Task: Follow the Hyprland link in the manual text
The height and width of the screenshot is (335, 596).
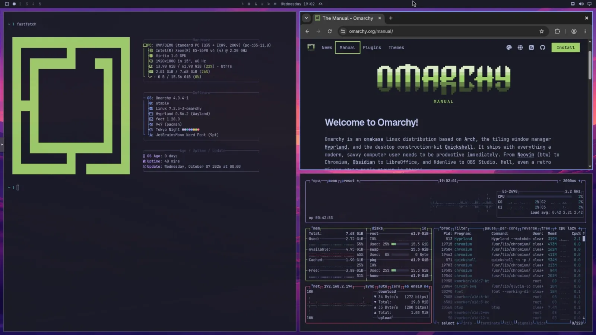Action: [x=336, y=147]
